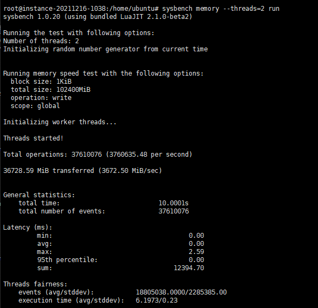Click the Threads started! message

tap(34, 138)
